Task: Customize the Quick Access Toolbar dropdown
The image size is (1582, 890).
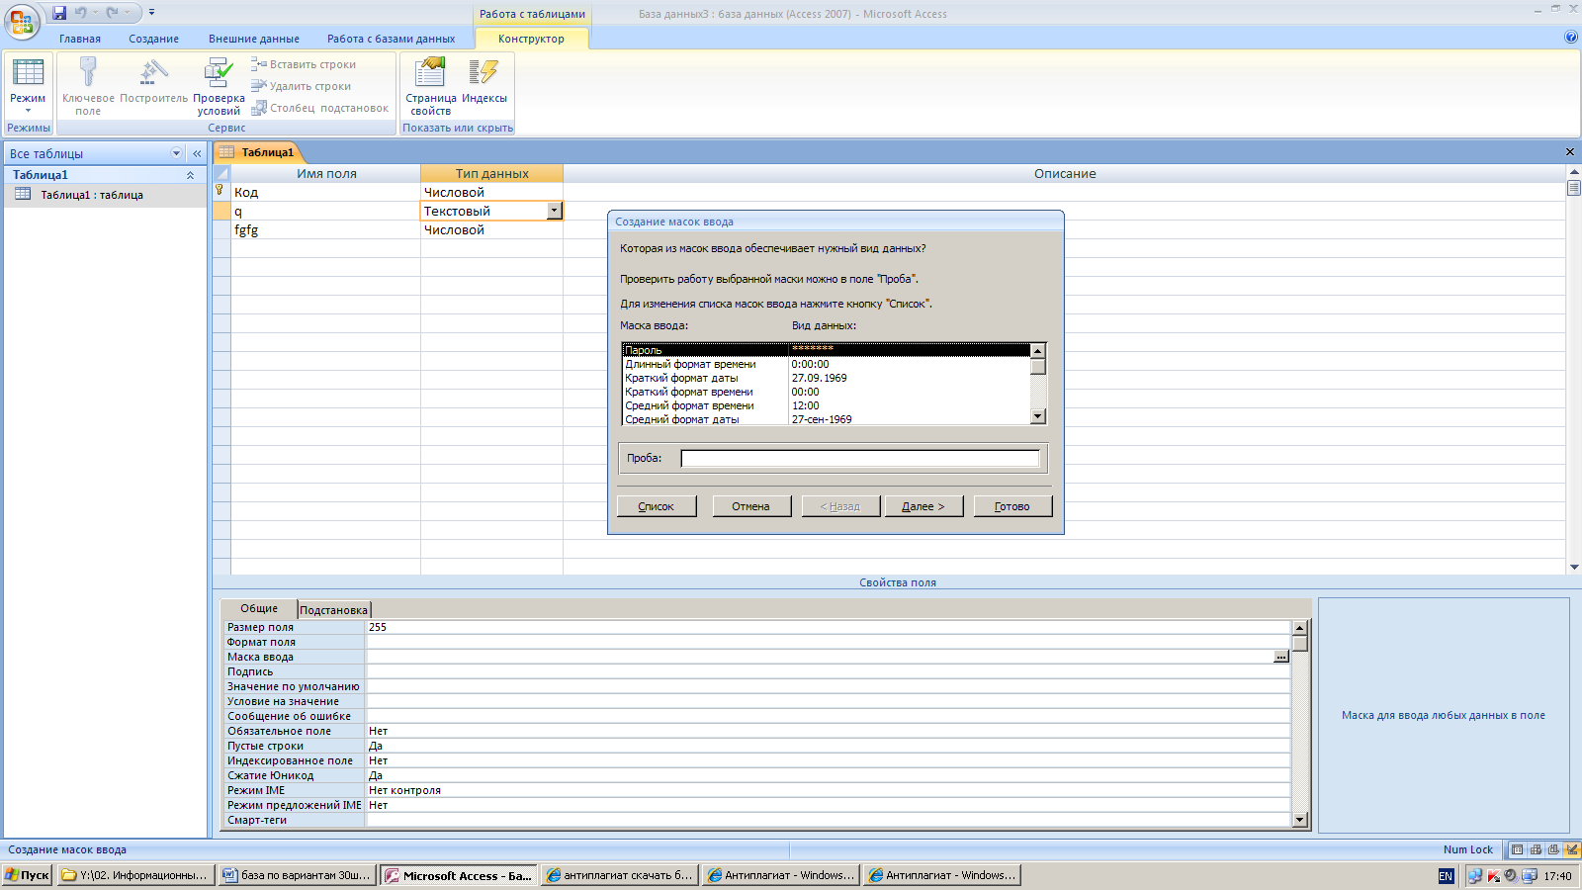Action: [x=151, y=13]
